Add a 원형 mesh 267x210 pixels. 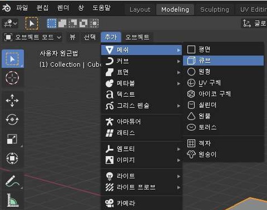point(223,72)
